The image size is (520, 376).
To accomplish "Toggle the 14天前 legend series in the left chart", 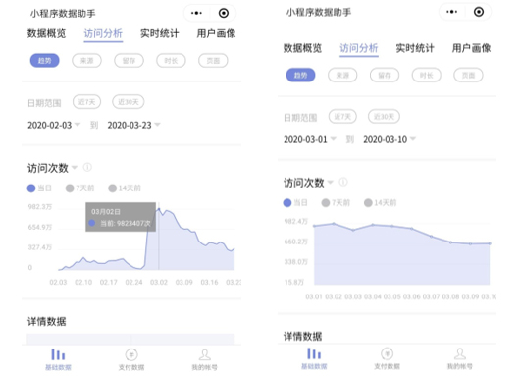I will click(125, 188).
